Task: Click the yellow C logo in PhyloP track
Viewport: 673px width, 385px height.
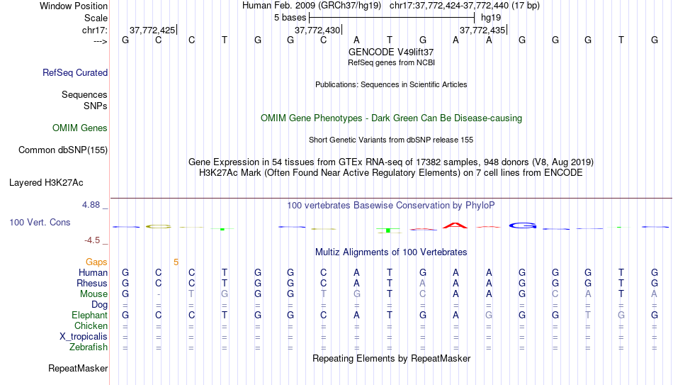Action: (x=159, y=226)
